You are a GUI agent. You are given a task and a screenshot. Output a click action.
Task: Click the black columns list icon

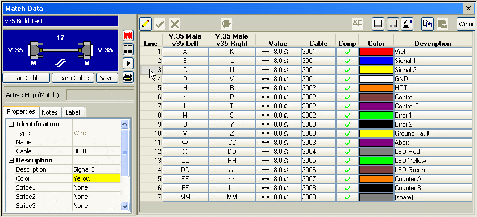tap(128, 49)
